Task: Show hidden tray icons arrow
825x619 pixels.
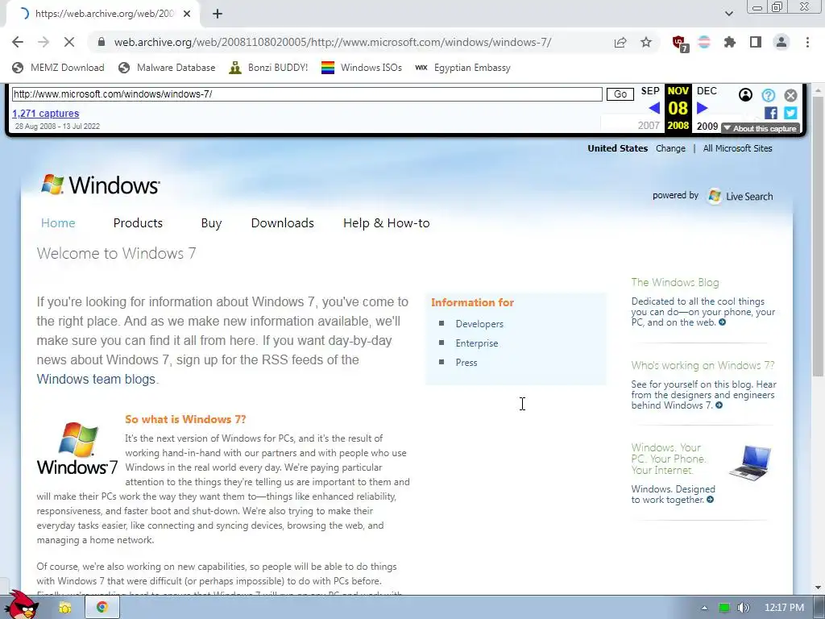Action: coord(704,608)
